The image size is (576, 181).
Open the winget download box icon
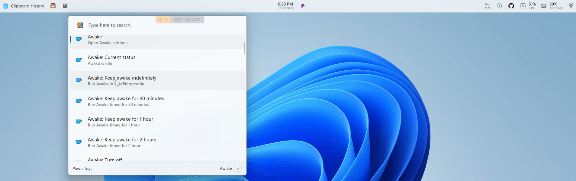pyautogui.click(x=53, y=6)
